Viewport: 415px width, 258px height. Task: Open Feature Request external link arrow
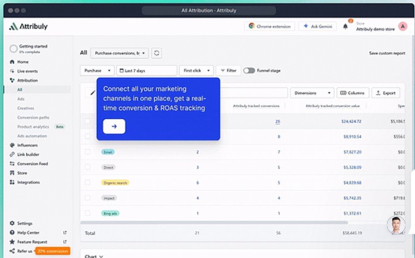click(65, 241)
